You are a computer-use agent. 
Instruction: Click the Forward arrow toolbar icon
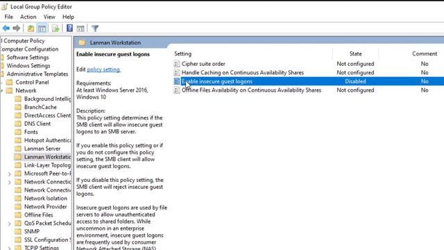(17, 28)
